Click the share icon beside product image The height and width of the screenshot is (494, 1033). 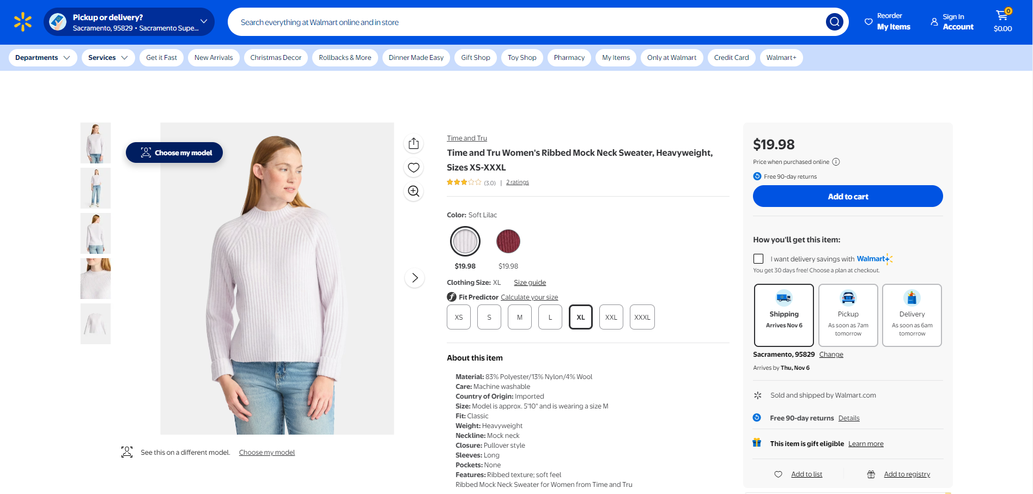(414, 143)
